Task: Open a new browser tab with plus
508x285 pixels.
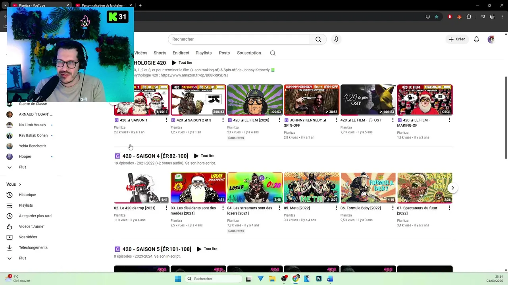Action: click(140, 5)
